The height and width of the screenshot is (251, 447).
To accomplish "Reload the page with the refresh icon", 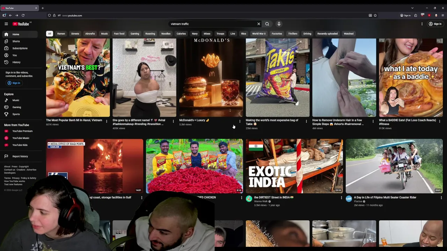I will pos(23,15).
